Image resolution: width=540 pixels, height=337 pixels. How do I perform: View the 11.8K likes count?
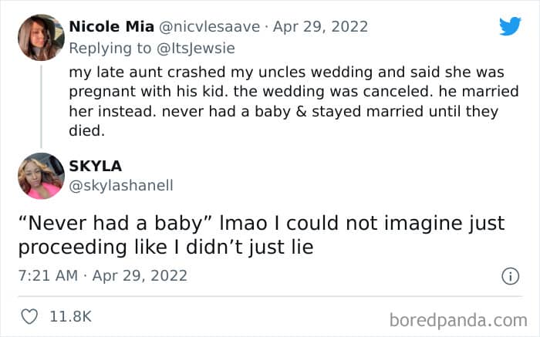tap(69, 316)
